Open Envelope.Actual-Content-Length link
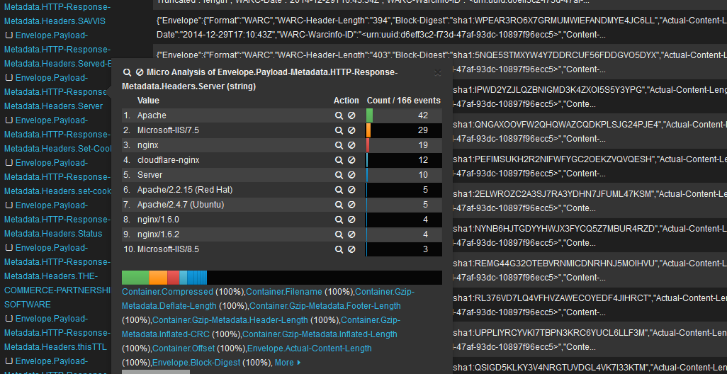Image resolution: width=727 pixels, height=374 pixels. pyautogui.click(x=309, y=348)
